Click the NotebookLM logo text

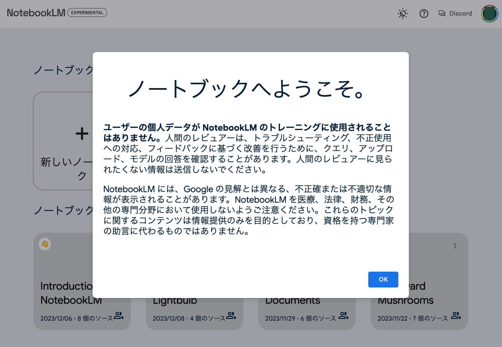point(36,13)
